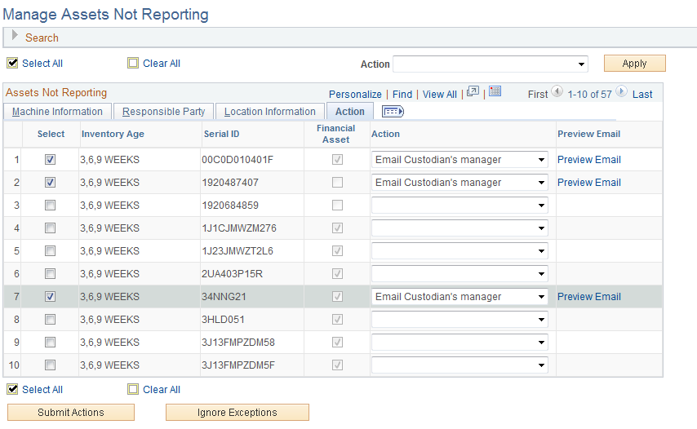Open Action dropdown for serial 3J13FMPZDM58
The image size is (697, 429).
(459, 343)
